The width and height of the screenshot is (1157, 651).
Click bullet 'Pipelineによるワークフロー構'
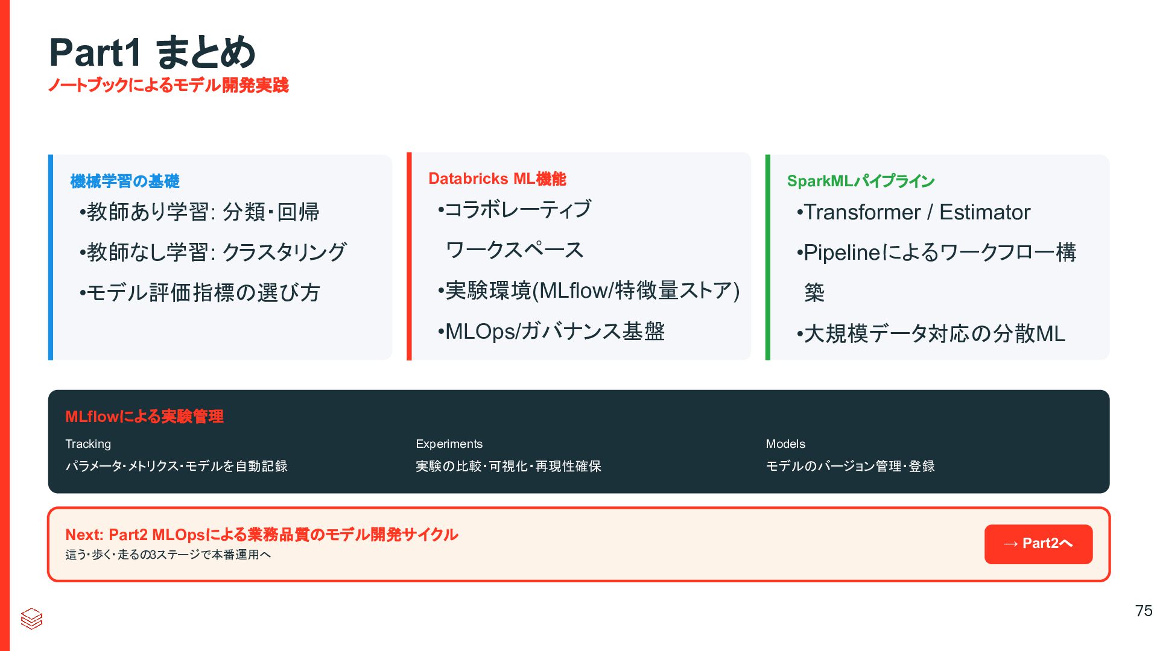click(936, 252)
